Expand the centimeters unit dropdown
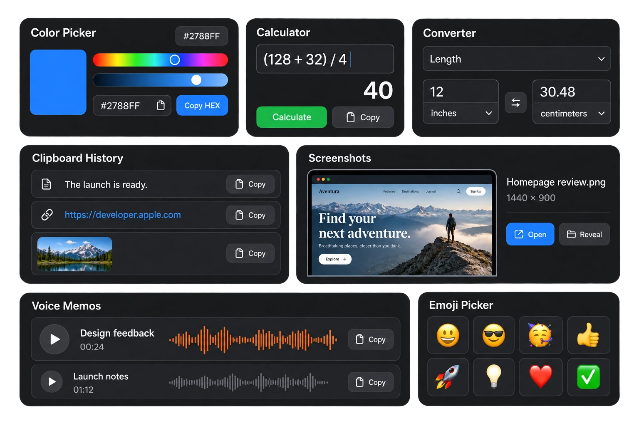The image size is (639, 426). (x=572, y=114)
